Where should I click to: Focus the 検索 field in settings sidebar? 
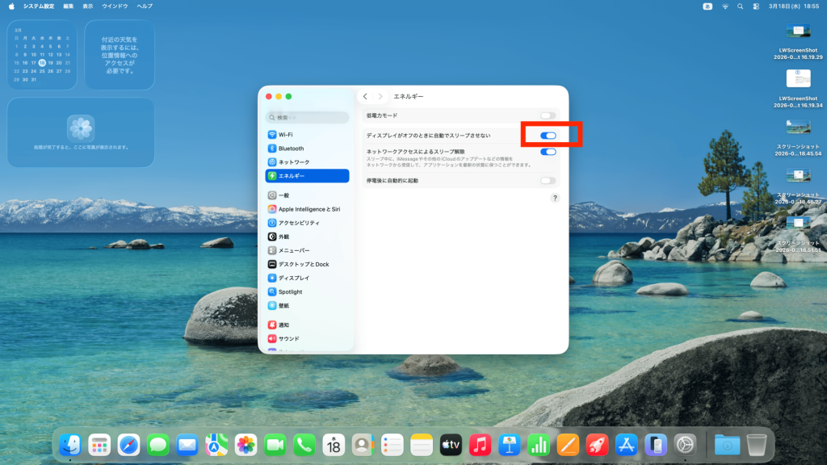click(307, 118)
